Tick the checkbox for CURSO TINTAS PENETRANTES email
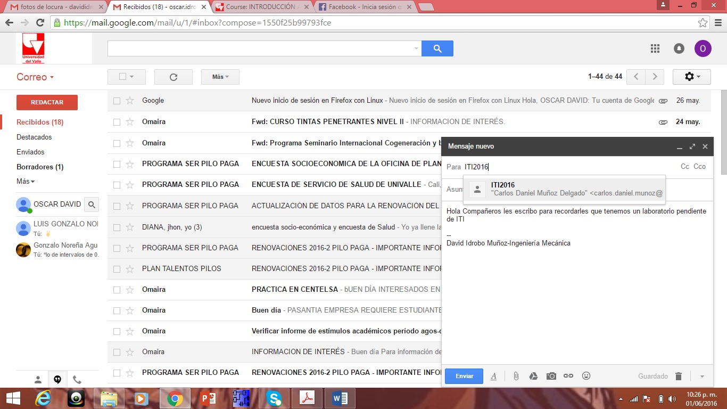 tap(117, 122)
